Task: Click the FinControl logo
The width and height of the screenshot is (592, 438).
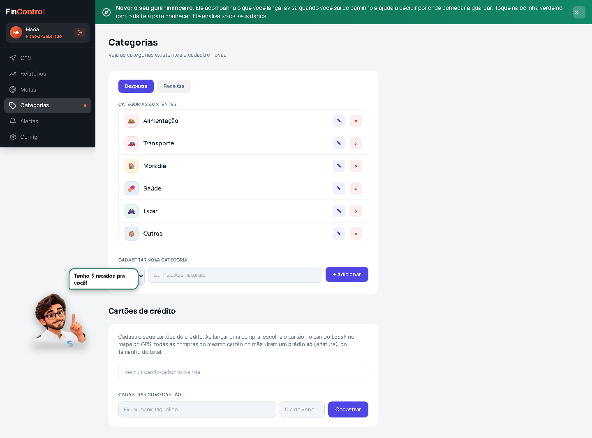Action: 25,11
